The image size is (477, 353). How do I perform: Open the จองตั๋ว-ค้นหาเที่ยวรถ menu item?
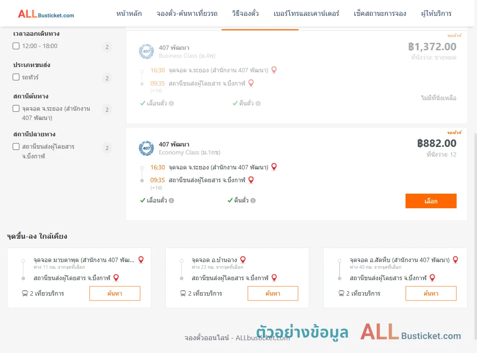coord(187,13)
